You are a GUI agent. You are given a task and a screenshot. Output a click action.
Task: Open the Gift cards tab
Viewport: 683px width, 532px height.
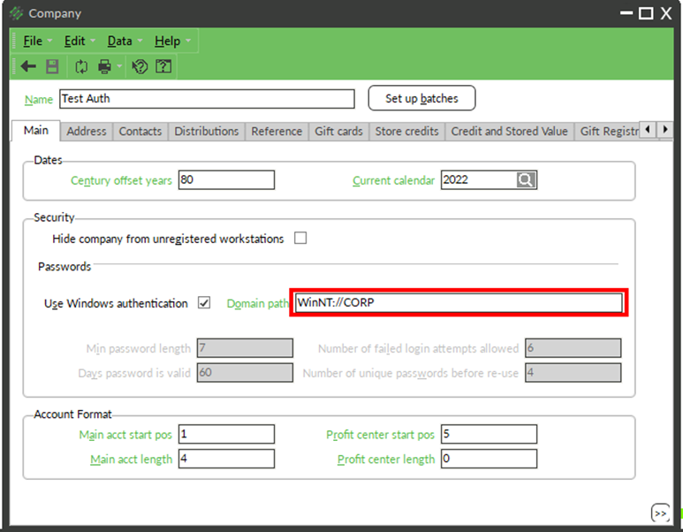click(x=338, y=131)
